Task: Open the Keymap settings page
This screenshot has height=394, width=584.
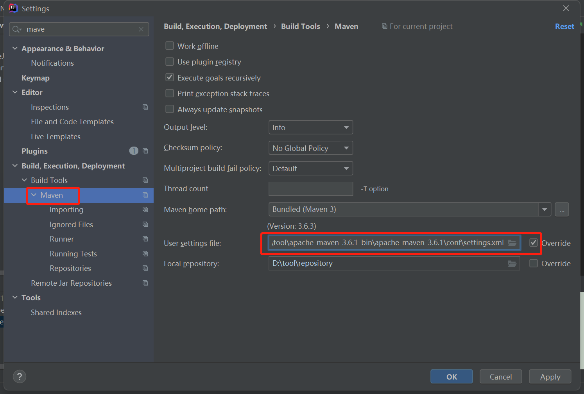Action: tap(36, 78)
